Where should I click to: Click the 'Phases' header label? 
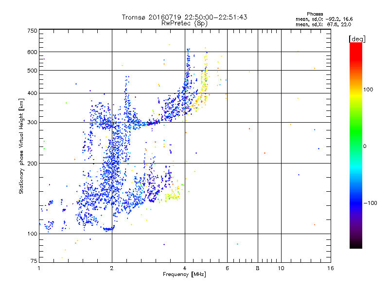click(x=315, y=14)
